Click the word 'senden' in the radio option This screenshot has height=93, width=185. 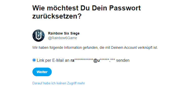pyautogui.click(x=123, y=60)
